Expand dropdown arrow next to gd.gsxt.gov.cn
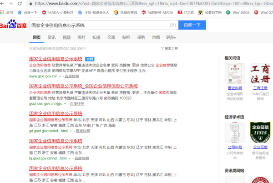Image resolution: width=273 pixels, height=183 pixels. tap(71, 131)
